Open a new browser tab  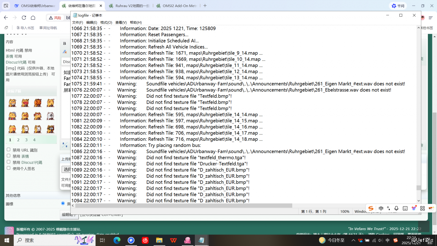point(205,6)
